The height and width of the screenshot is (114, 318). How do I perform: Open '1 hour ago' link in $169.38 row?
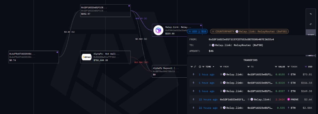click(x=206, y=91)
